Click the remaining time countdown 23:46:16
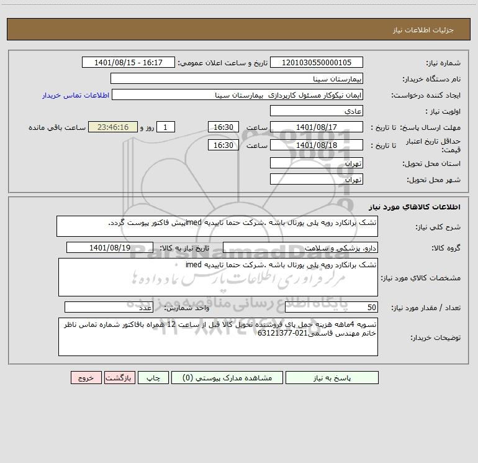Screen dimensions: 478x463 coord(113,127)
